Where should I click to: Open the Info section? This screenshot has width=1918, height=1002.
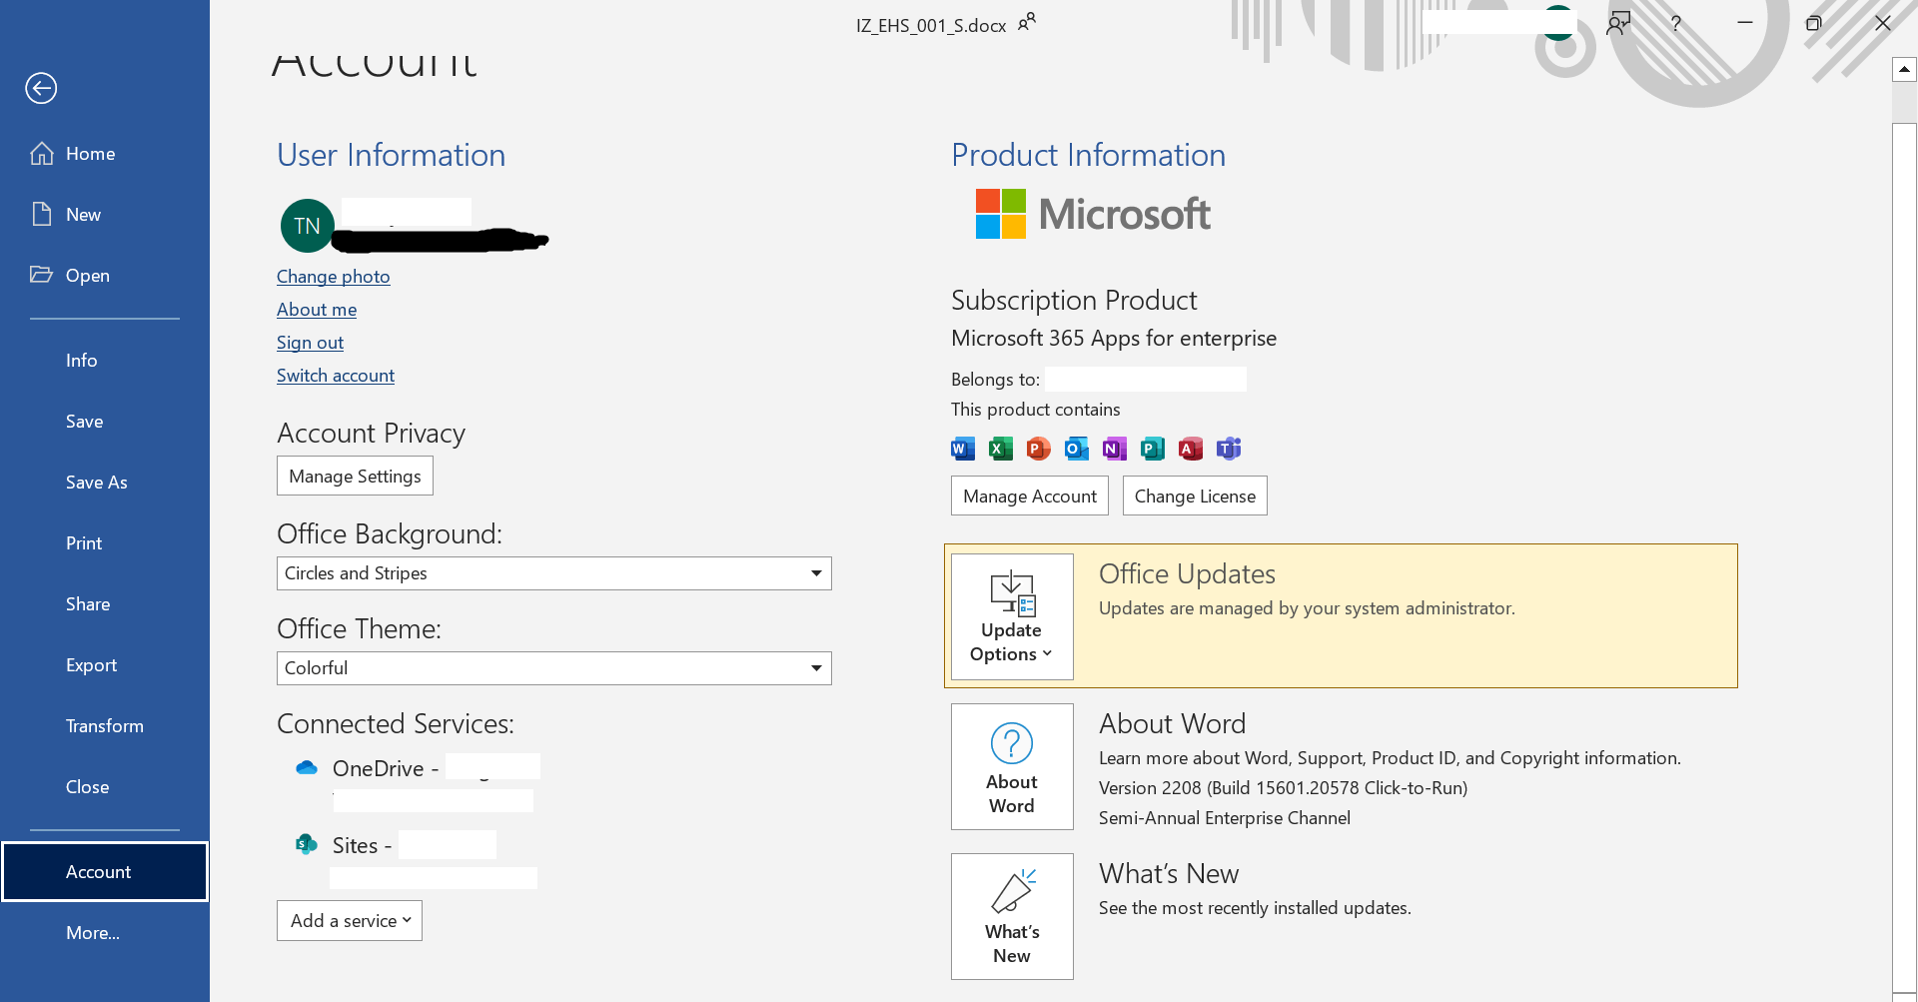point(105,361)
